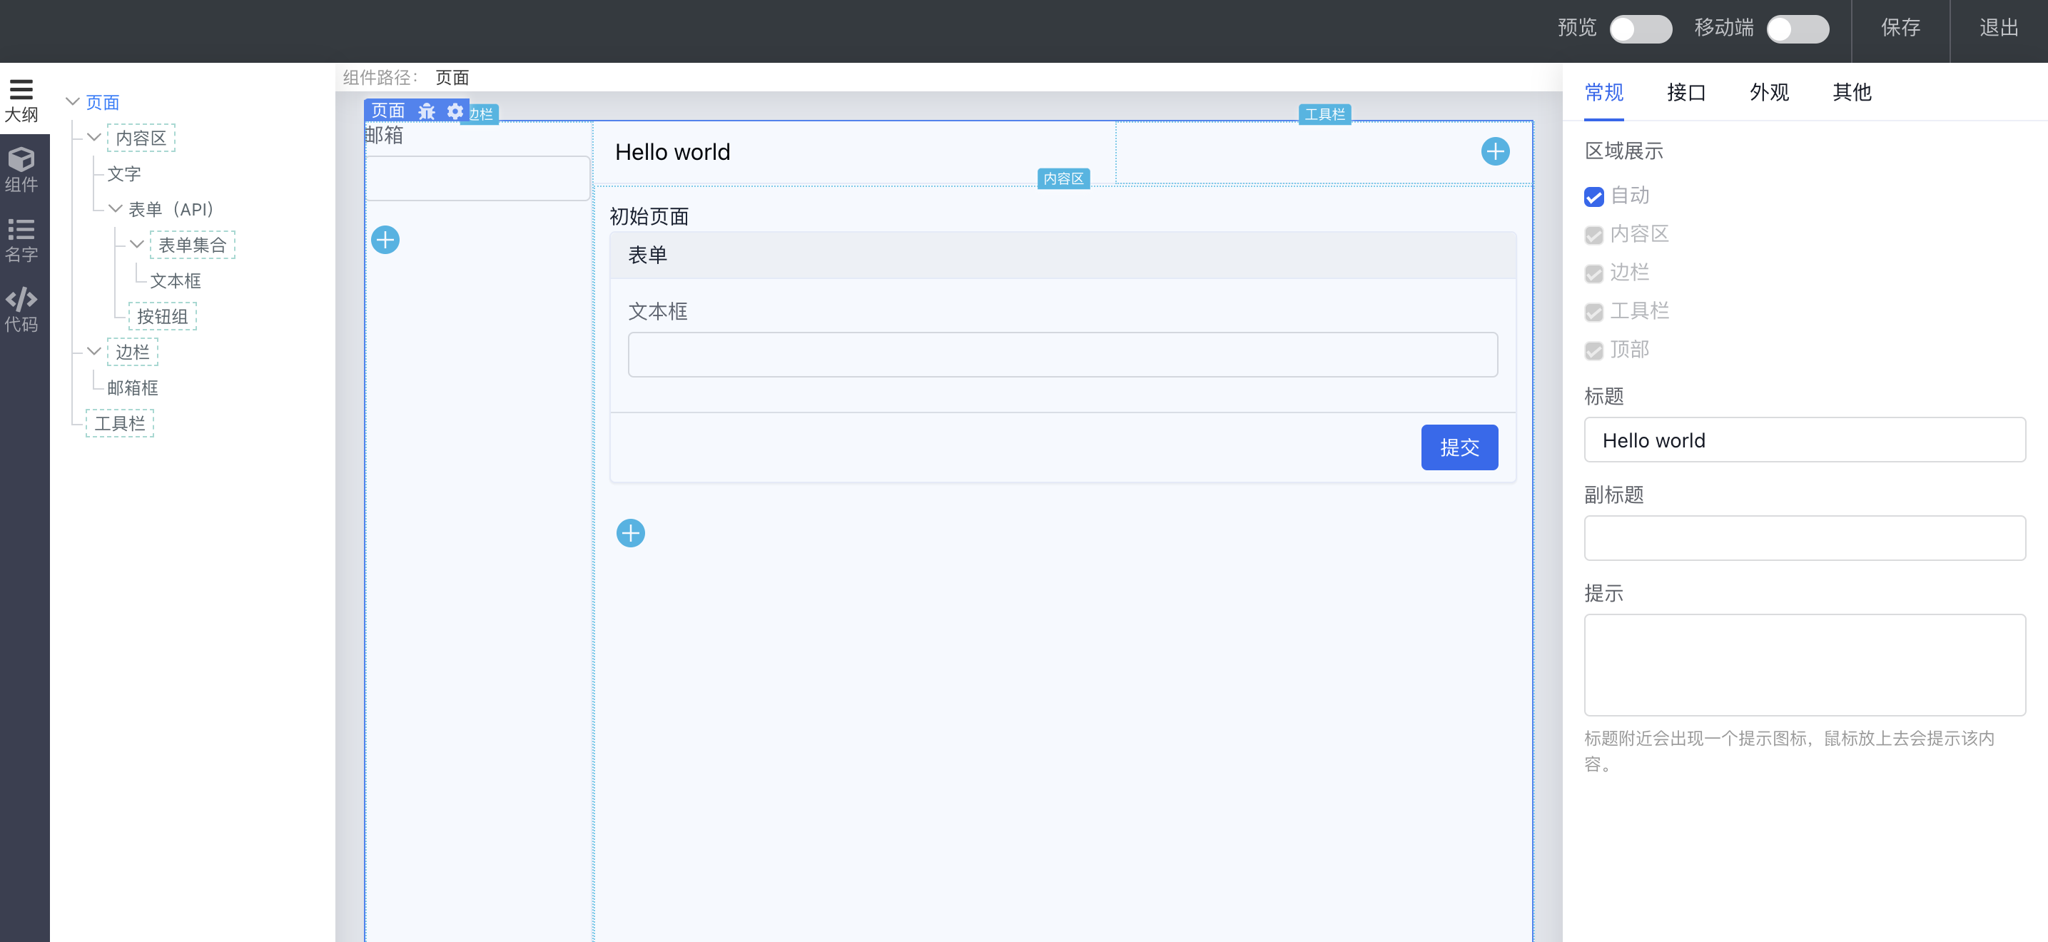The height and width of the screenshot is (942, 2048).
Task: Collapse the 内容区 tree node arrow
Action: point(93,138)
